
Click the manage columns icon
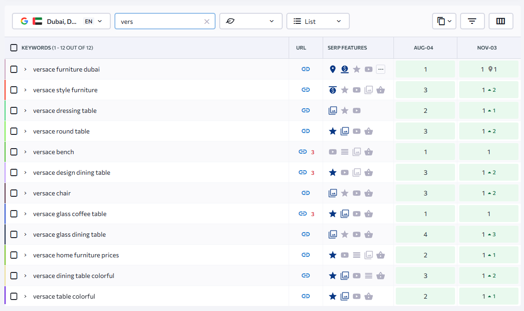(501, 21)
